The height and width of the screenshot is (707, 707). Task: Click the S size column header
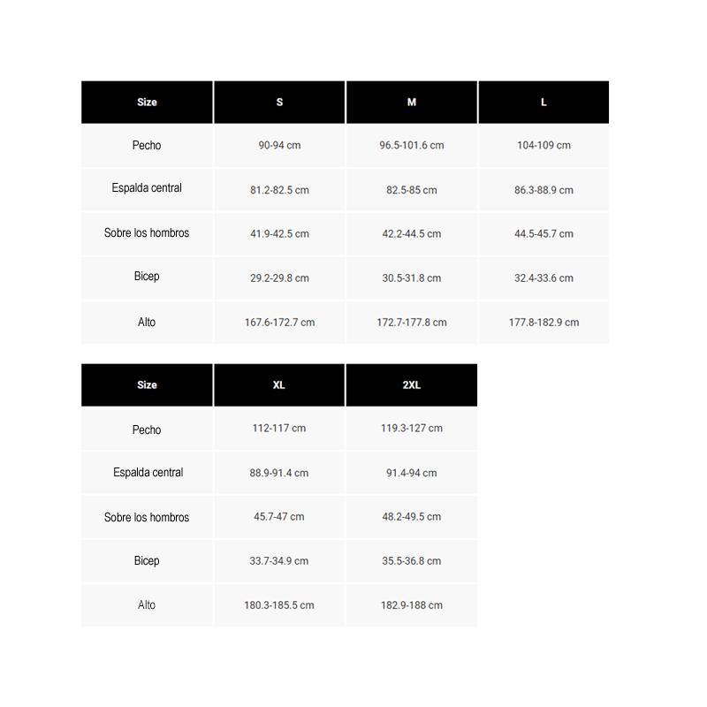(279, 103)
